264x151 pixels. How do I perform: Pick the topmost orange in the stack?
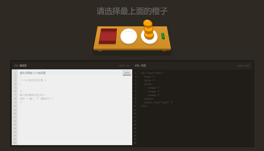[148, 23]
